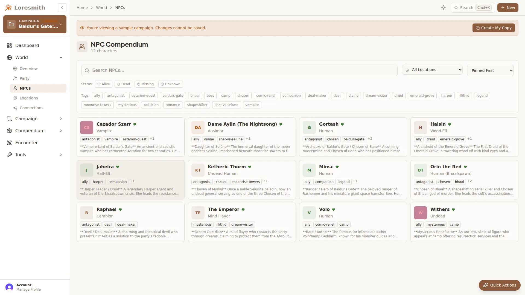Click the Create My Copy button
The image size is (525, 295).
coord(493,28)
